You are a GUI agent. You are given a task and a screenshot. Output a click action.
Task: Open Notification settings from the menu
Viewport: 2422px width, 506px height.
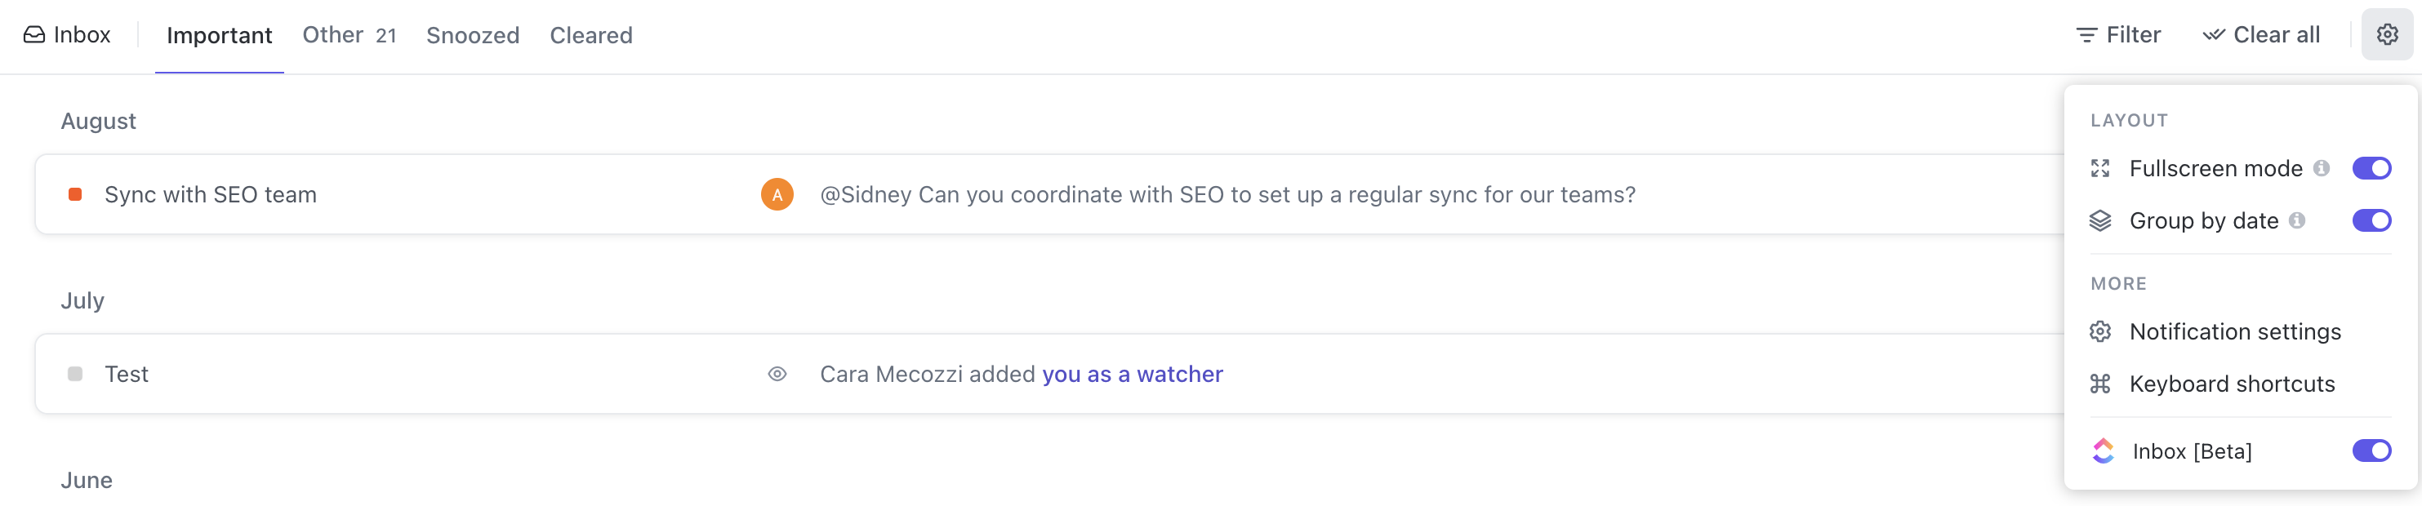(x=2234, y=332)
